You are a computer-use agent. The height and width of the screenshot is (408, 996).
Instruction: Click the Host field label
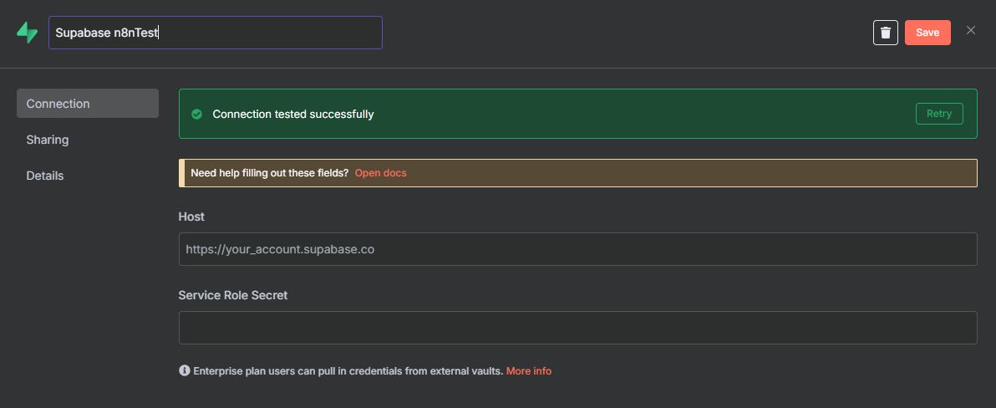(191, 217)
